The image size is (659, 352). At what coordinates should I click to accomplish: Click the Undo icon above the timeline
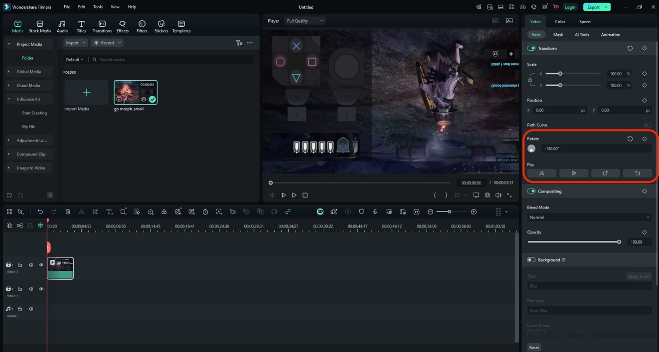coord(40,211)
